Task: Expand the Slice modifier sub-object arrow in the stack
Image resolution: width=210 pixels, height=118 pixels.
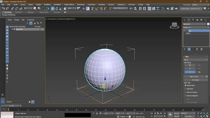Action: (x=187, y=31)
